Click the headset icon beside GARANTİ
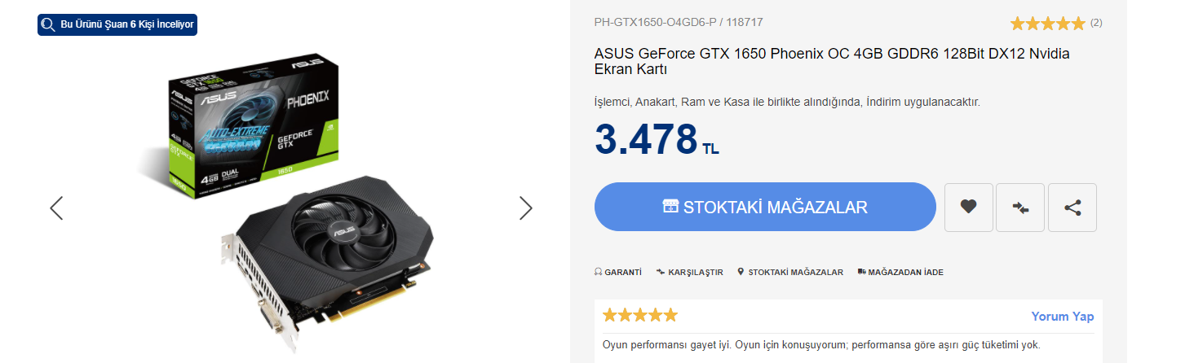The image size is (1194, 363). 599,272
